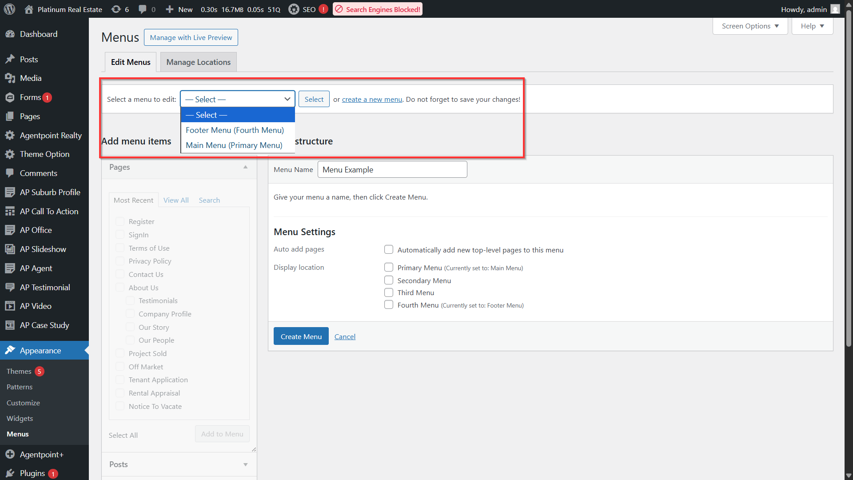Open the View All pages tab
The height and width of the screenshot is (480, 853).
point(176,200)
